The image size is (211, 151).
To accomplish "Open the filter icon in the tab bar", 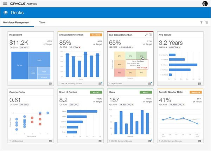I will 201,22.
